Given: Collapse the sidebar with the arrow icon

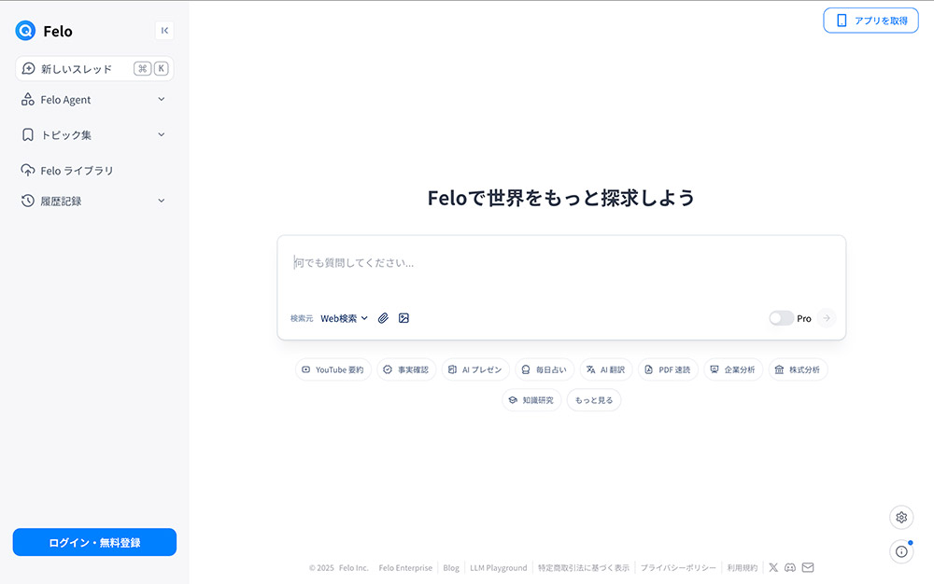Looking at the screenshot, I should 164,31.
